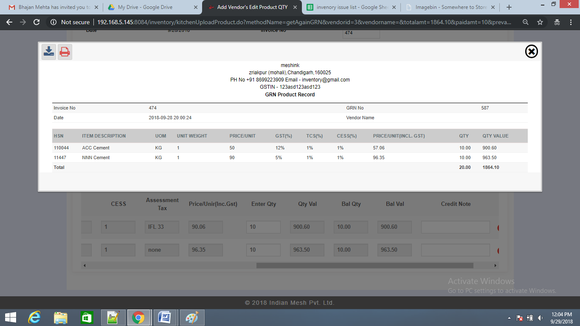Open the Chrome three-dot menu
Viewport: 580px width, 326px height.
(x=571, y=22)
